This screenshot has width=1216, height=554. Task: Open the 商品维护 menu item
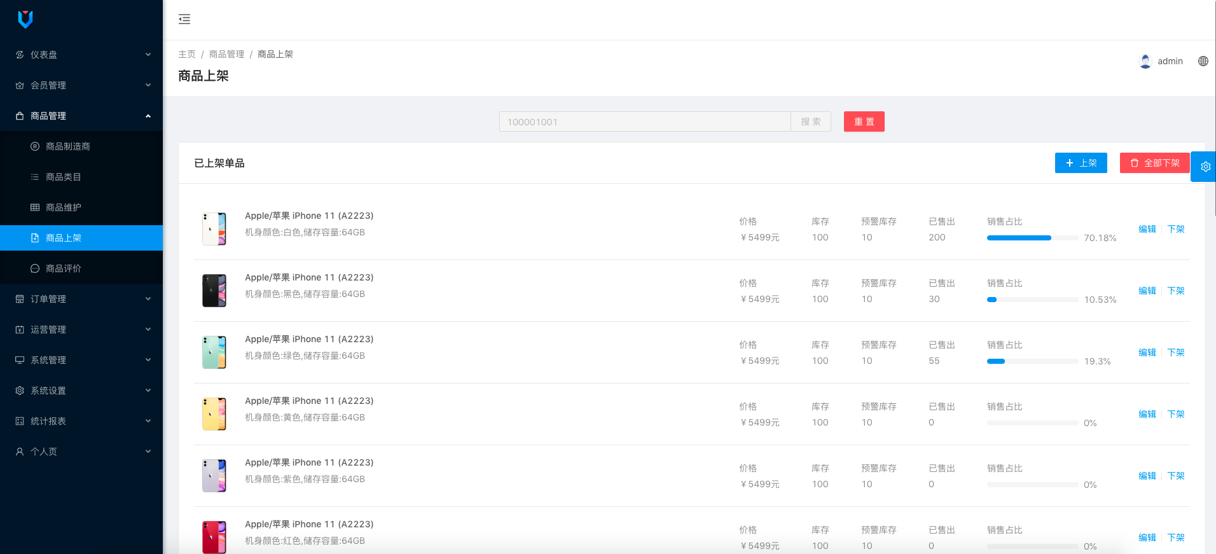click(81, 207)
